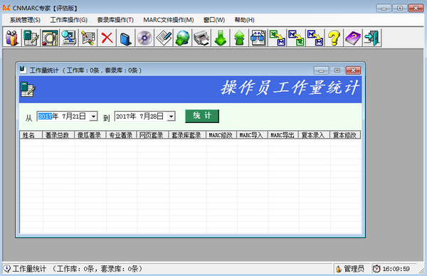Click the 姓名 column header
The width and height of the screenshot is (427, 276).
(31, 135)
